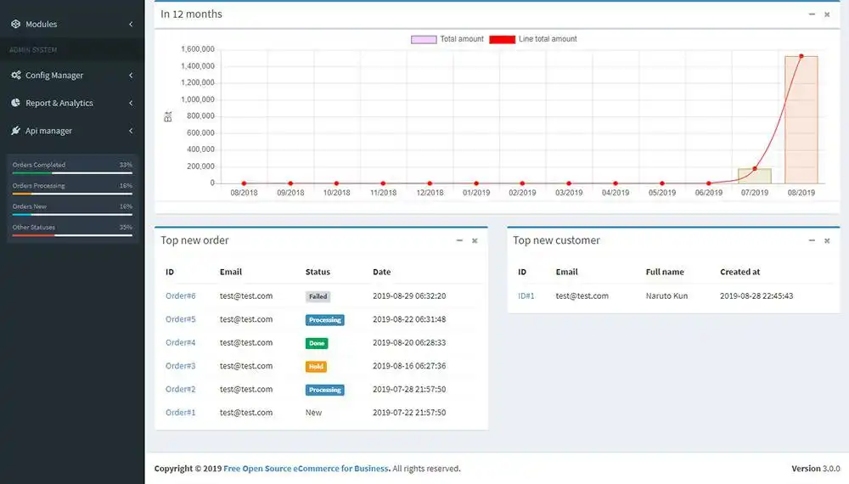Collapse the Top new order panel
849x484 pixels.
pos(459,240)
